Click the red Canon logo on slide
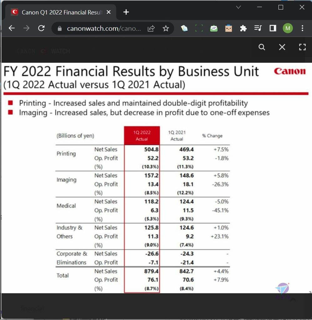The image size is (312, 320). [290, 71]
